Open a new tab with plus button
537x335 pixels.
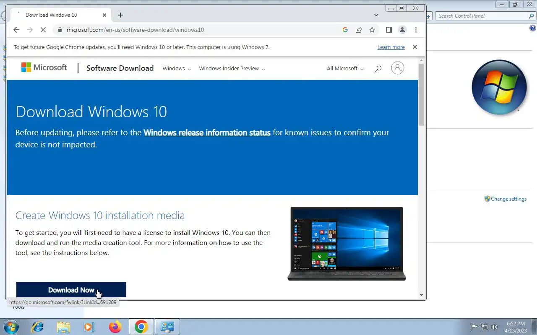(120, 15)
